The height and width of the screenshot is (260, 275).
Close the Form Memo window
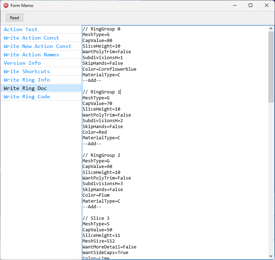click(x=267, y=6)
